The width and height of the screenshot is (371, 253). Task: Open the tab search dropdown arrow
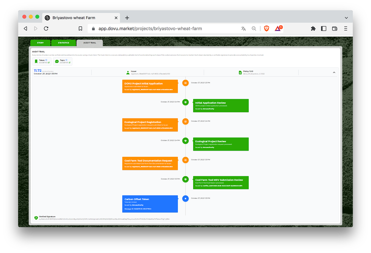tap(346, 18)
